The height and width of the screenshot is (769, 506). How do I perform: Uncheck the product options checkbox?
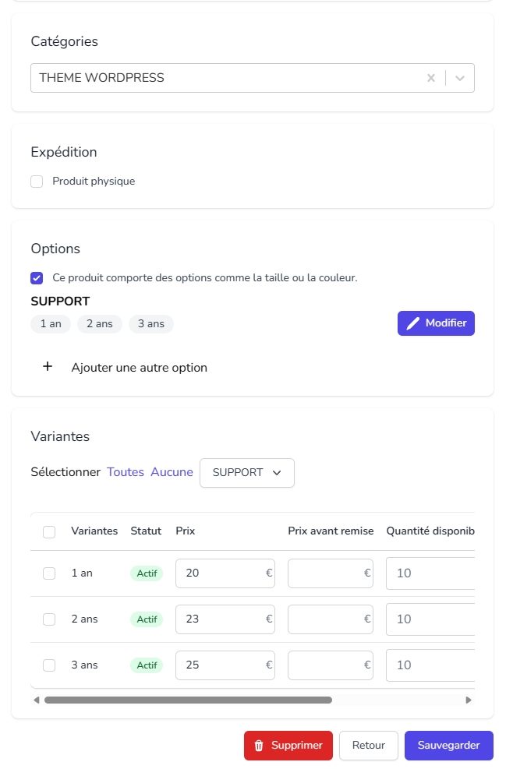[x=37, y=278]
